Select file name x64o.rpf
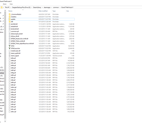Screen dimensions: 142x125 13,92
